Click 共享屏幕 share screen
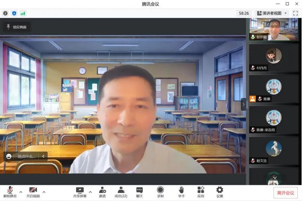Viewport: 302px width, 201px height. [80, 192]
